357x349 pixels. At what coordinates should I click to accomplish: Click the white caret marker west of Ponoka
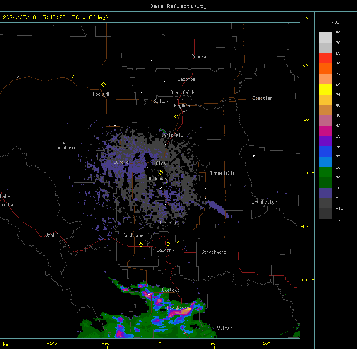[x=152, y=61]
